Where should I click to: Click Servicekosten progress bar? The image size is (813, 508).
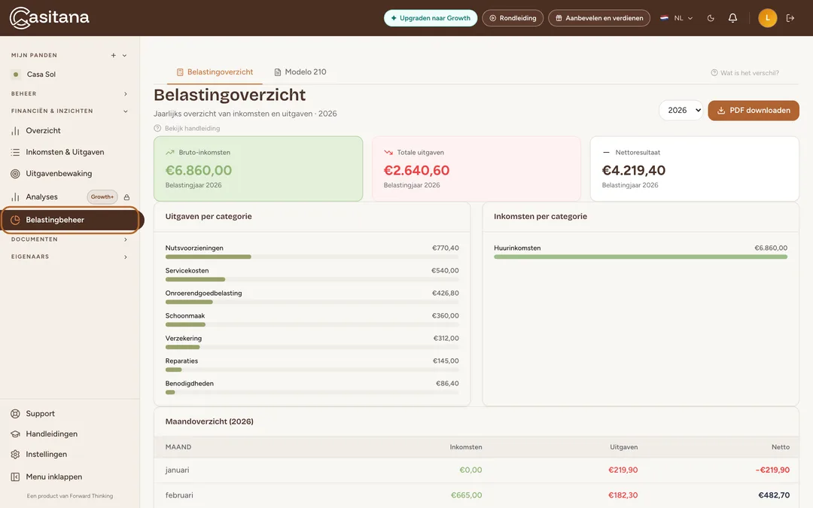pyautogui.click(x=312, y=279)
